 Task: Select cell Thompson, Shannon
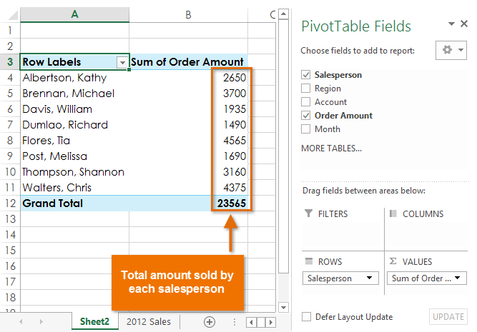74,172
